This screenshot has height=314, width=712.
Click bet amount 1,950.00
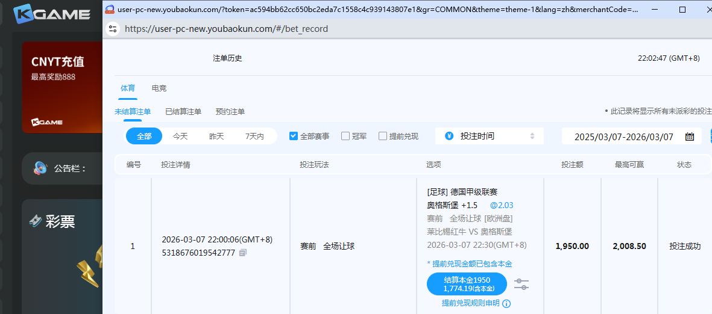[572, 247]
